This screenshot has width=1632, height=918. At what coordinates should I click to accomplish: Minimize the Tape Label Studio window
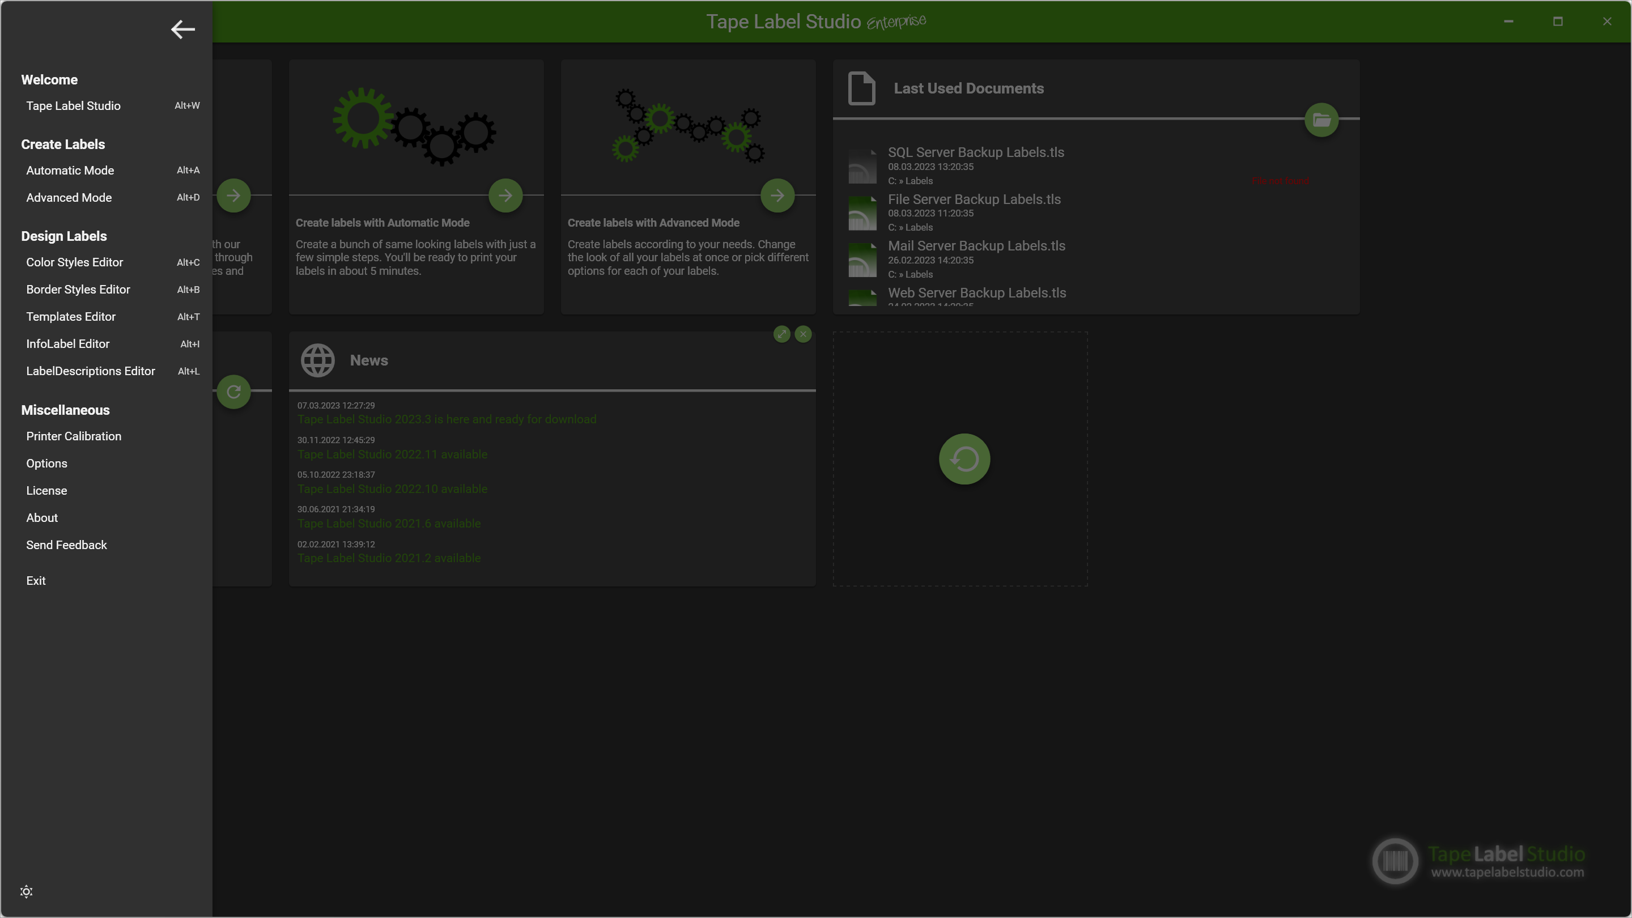click(x=1508, y=22)
